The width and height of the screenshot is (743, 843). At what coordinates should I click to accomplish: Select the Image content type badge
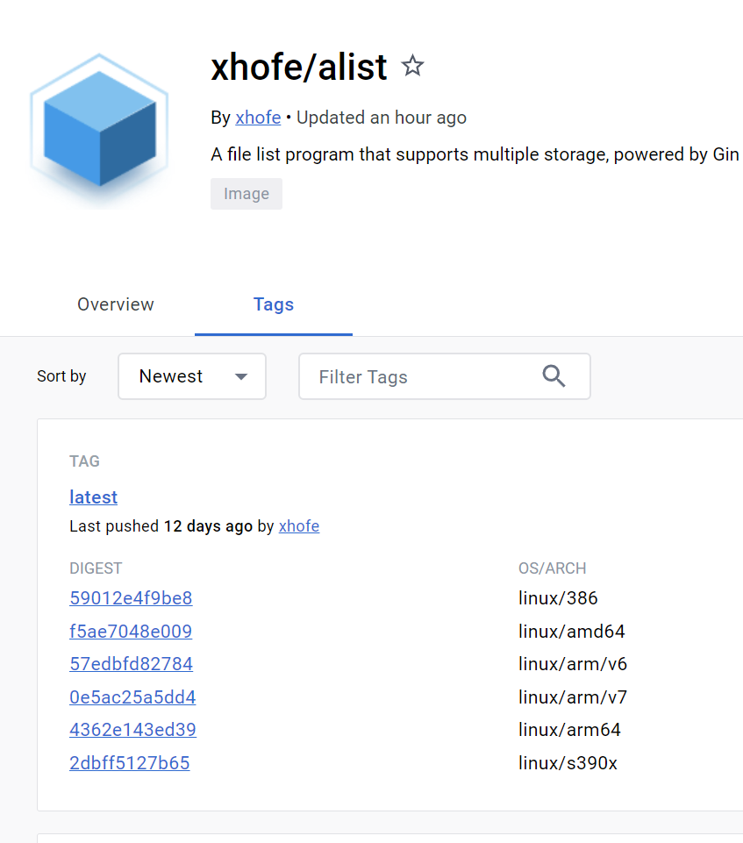(246, 193)
